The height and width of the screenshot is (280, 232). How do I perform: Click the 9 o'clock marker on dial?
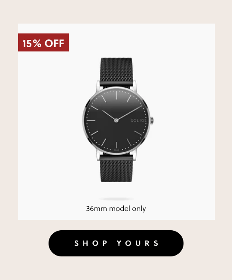click(91, 120)
